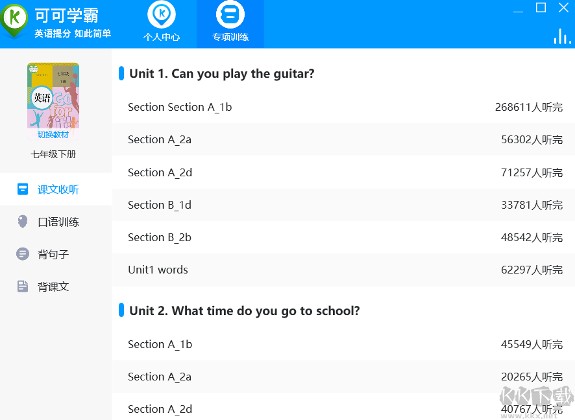Open the 背课文 document icon

(24, 286)
